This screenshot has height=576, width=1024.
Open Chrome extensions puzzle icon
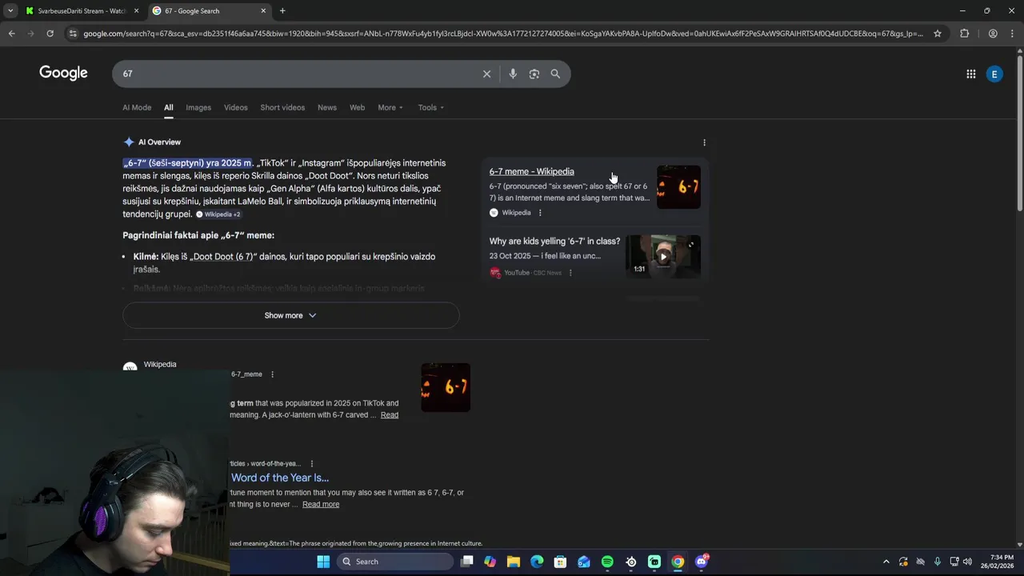[x=964, y=34]
